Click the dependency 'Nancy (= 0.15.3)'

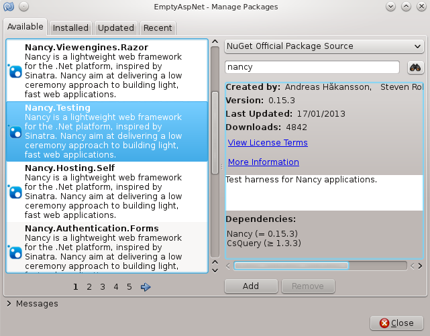(262, 234)
